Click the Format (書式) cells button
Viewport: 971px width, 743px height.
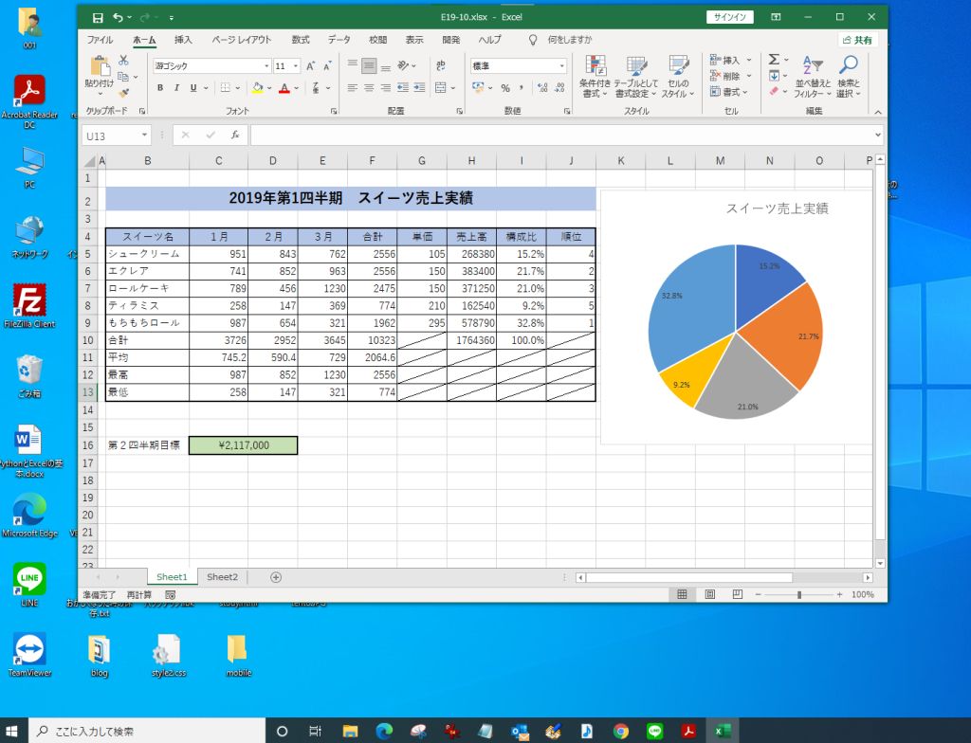coord(729,92)
